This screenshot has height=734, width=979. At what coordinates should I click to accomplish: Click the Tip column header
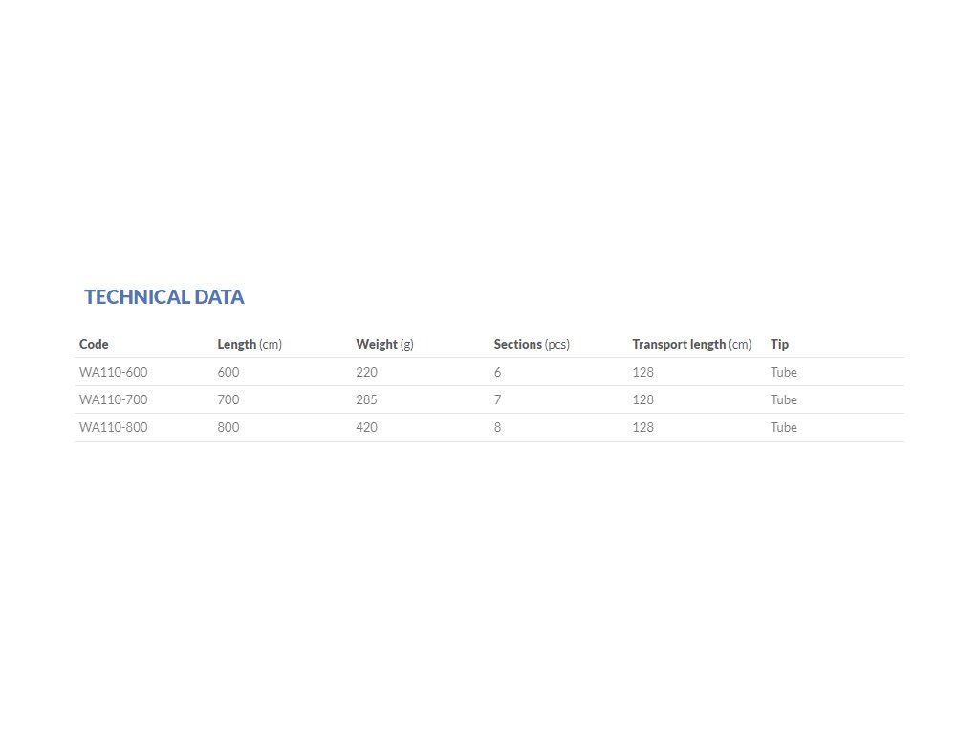[x=779, y=344]
